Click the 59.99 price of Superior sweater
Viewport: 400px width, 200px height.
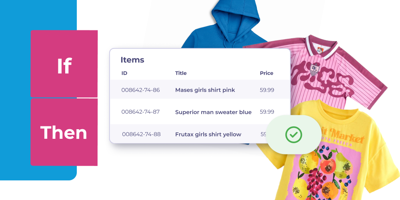coord(267,112)
